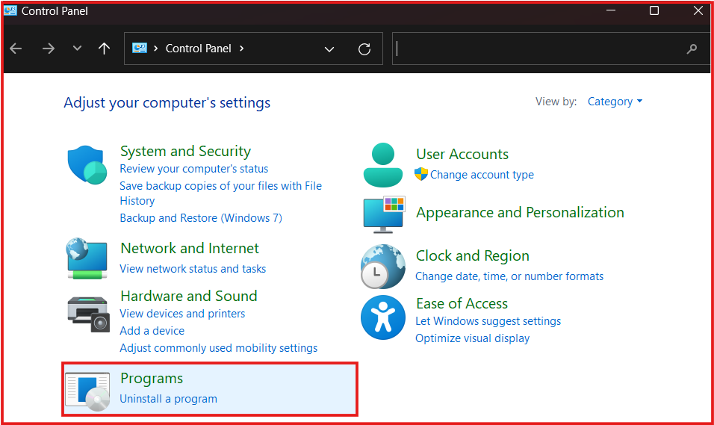714x425 pixels.
Task: Open the Network and Internet globe icon
Action: 87,258
